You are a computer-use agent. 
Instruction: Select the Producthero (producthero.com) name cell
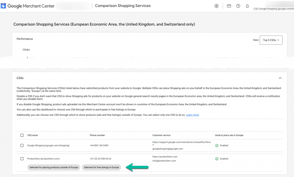44,159
